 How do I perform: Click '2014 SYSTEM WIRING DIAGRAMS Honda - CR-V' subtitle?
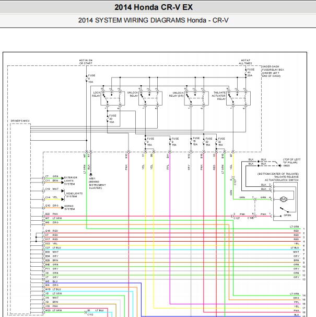coord(153,20)
